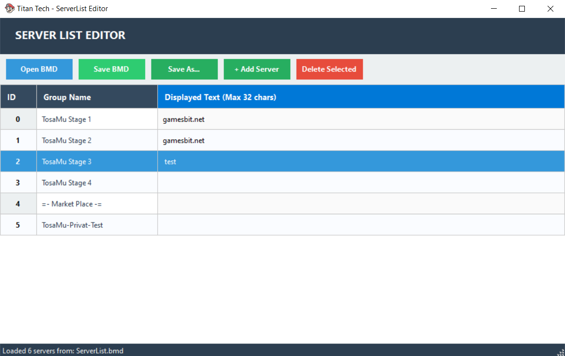Image resolution: width=565 pixels, height=356 pixels.
Task: Select the TosaMu Stage 1 group name cell
Action: tap(97, 119)
